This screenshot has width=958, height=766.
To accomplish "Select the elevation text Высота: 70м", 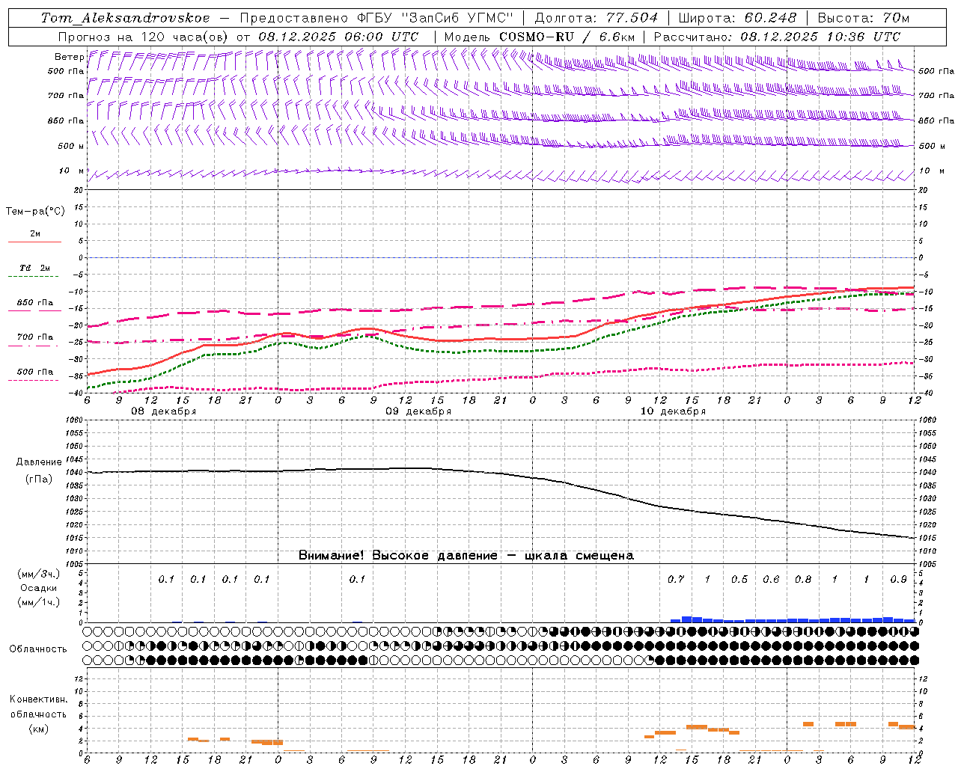I will [864, 18].
